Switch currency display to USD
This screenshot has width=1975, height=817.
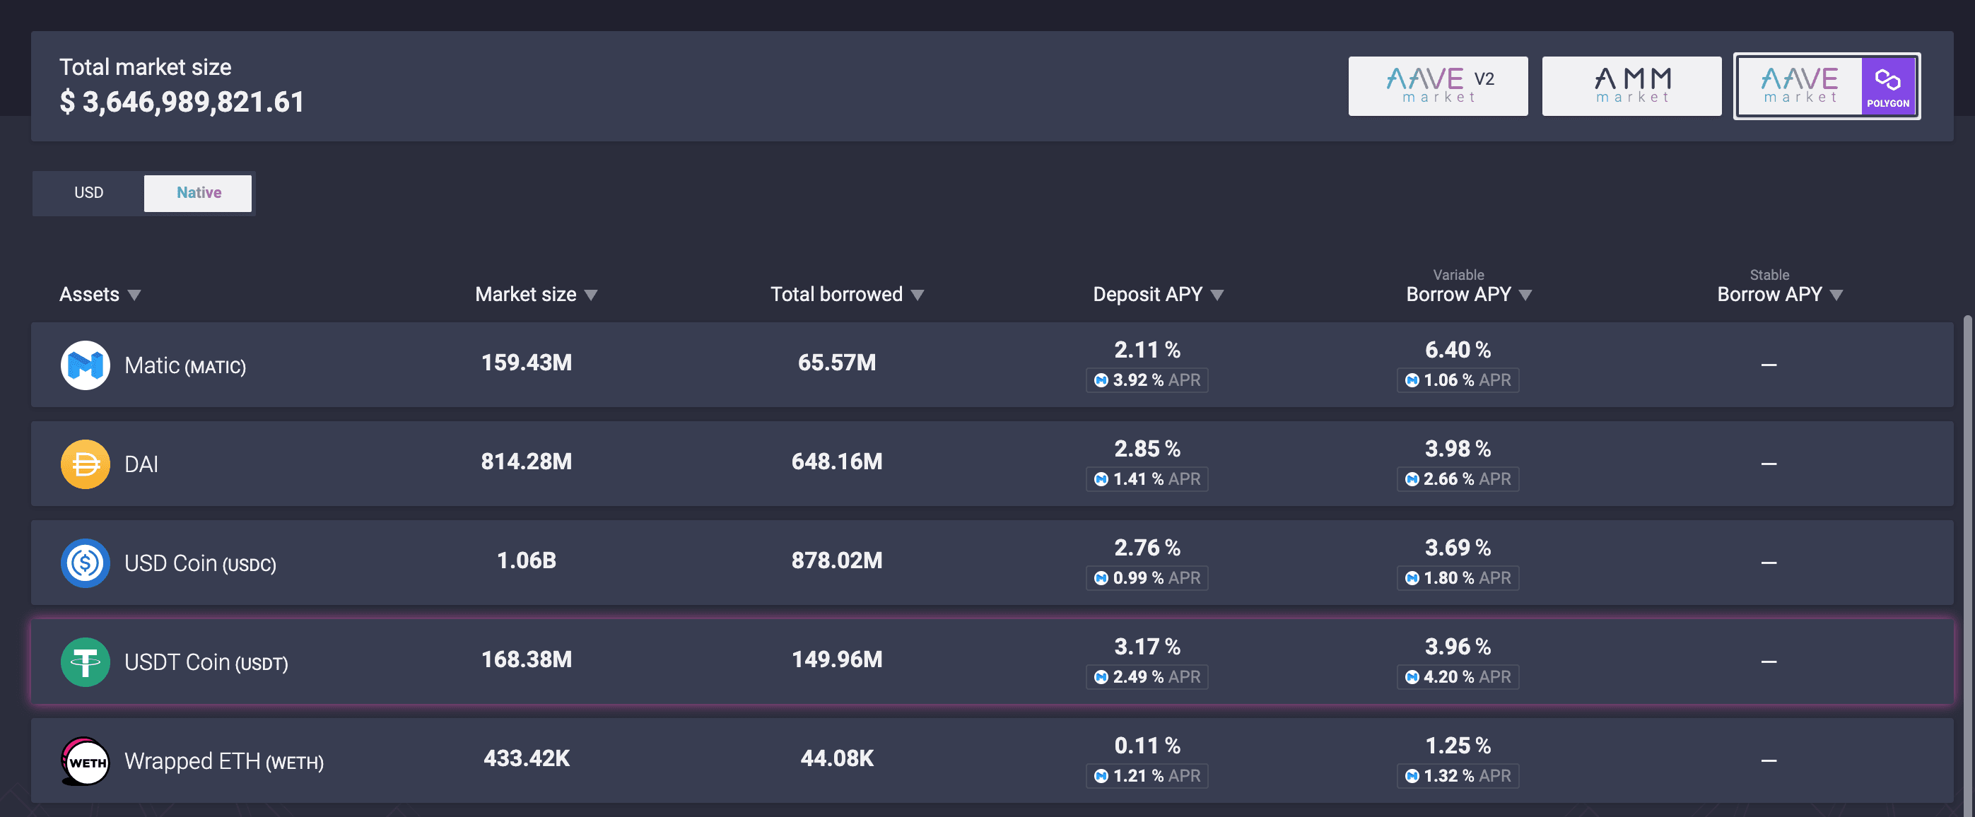coord(88,192)
